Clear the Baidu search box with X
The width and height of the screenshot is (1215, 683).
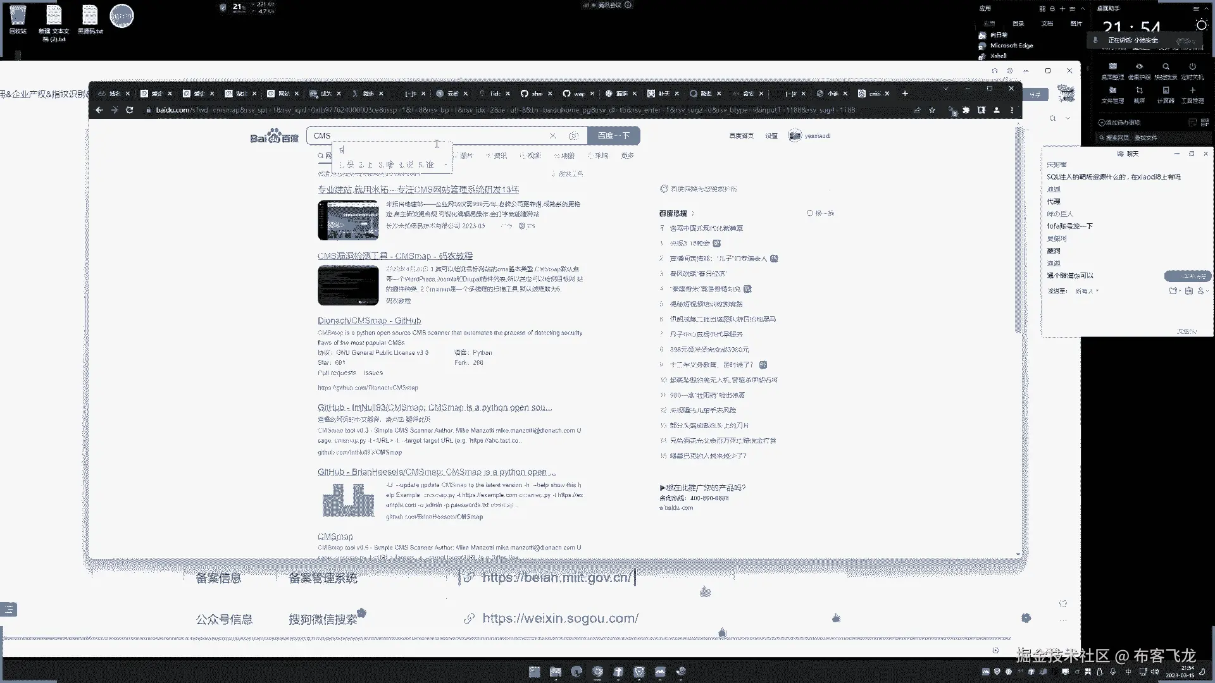click(552, 136)
